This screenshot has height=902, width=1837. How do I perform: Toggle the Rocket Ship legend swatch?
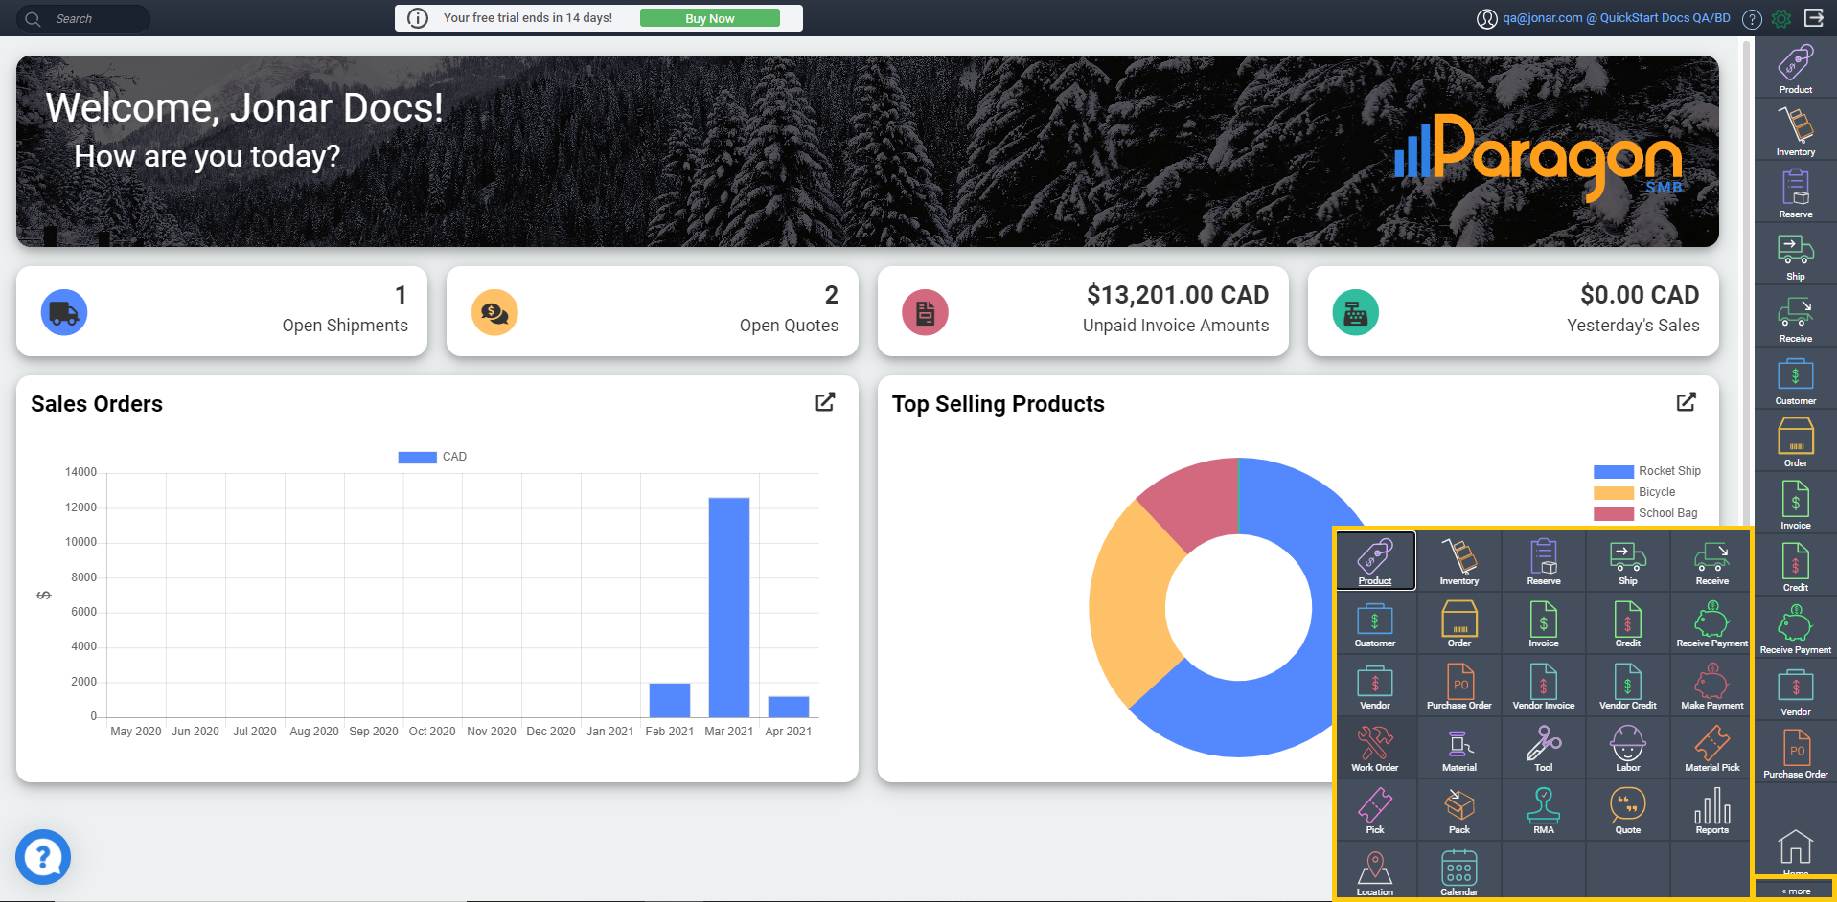[x=1614, y=471]
